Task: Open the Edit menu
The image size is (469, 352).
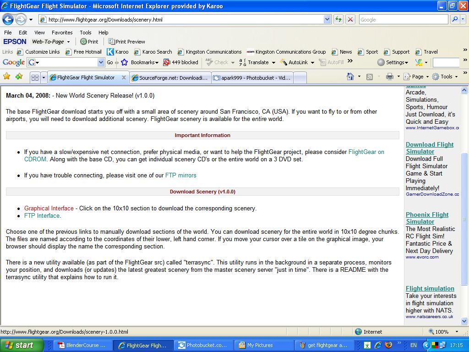Action: pos(23,33)
